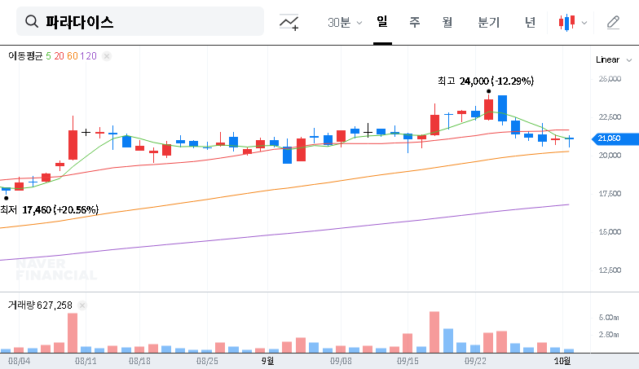The width and height of the screenshot is (639, 369).
Task: Switch to the 주 weekly tab
Action: pyautogui.click(x=414, y=22)
